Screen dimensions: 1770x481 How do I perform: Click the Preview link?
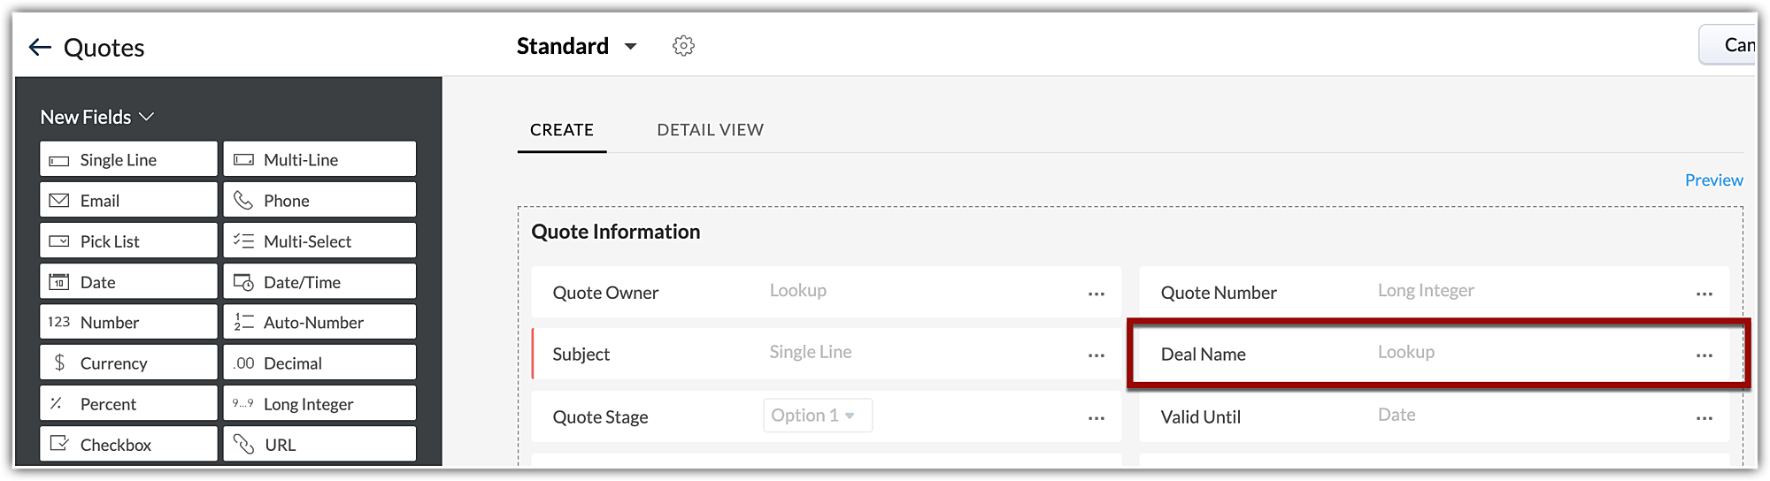click(x=1713, y=180)
